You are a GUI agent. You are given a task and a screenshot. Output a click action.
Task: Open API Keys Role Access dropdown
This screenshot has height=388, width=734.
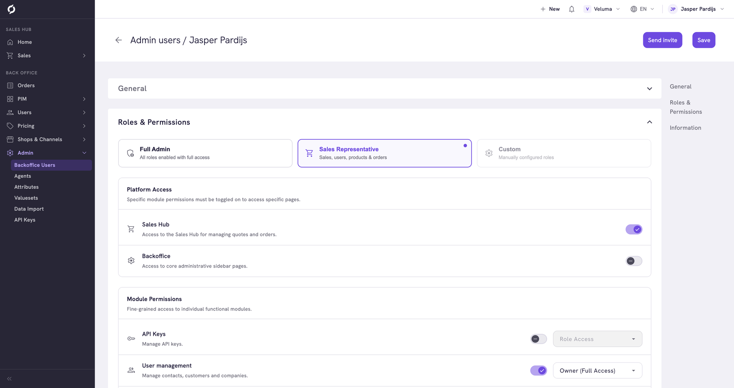point(597,339)
